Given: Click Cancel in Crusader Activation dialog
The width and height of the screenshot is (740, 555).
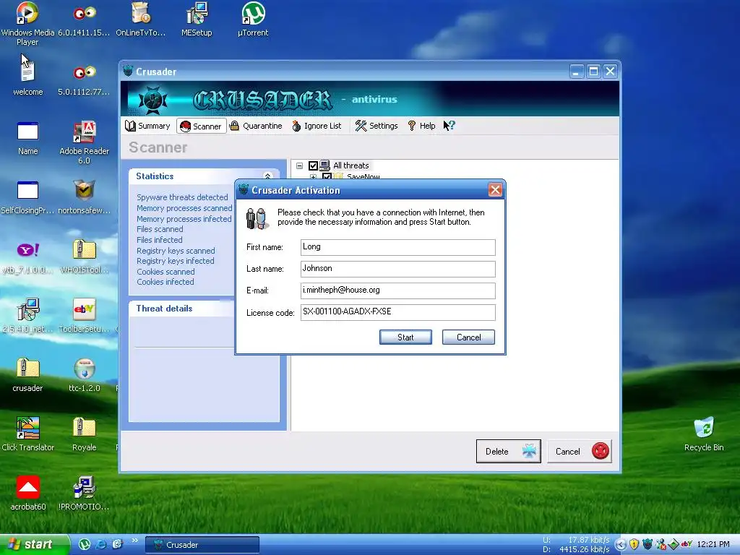Looking at the screenshot, I should (468, 337).
